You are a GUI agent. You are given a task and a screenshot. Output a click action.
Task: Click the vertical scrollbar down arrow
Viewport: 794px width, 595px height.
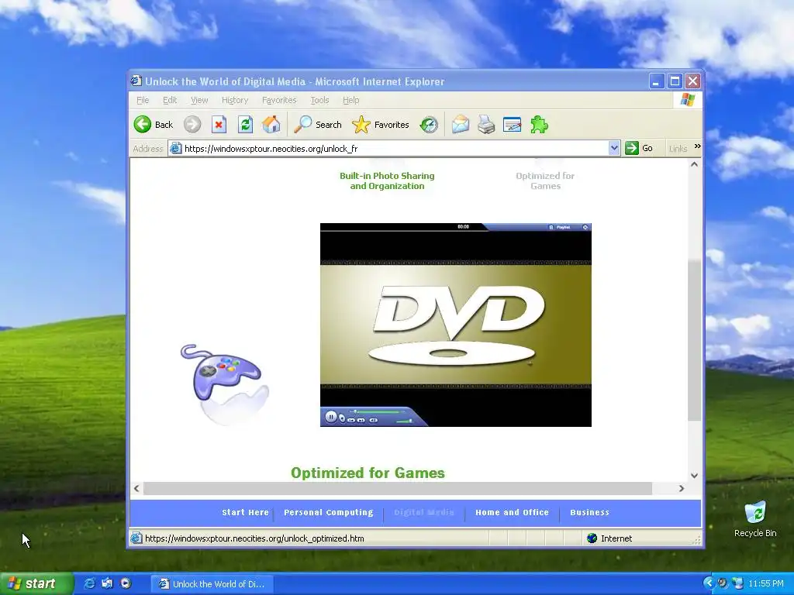coord(694,476)
